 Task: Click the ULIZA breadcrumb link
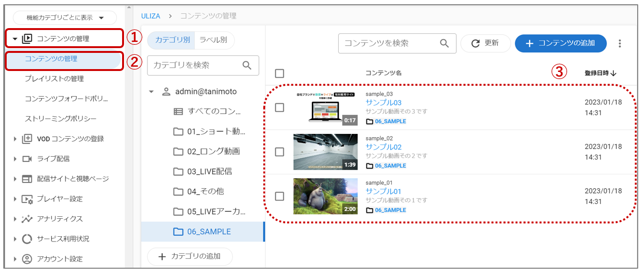point(151,16)
